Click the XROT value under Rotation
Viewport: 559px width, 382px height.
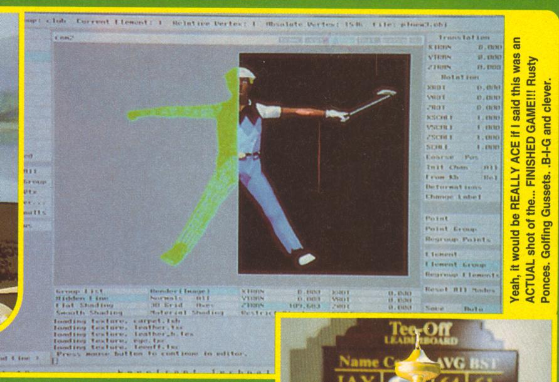[x=489, y=87]
